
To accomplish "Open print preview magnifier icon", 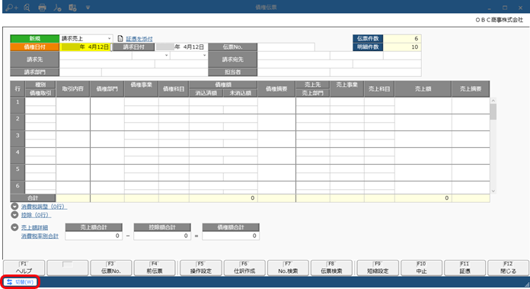I will pyautogui.click(x=27, y=7).
